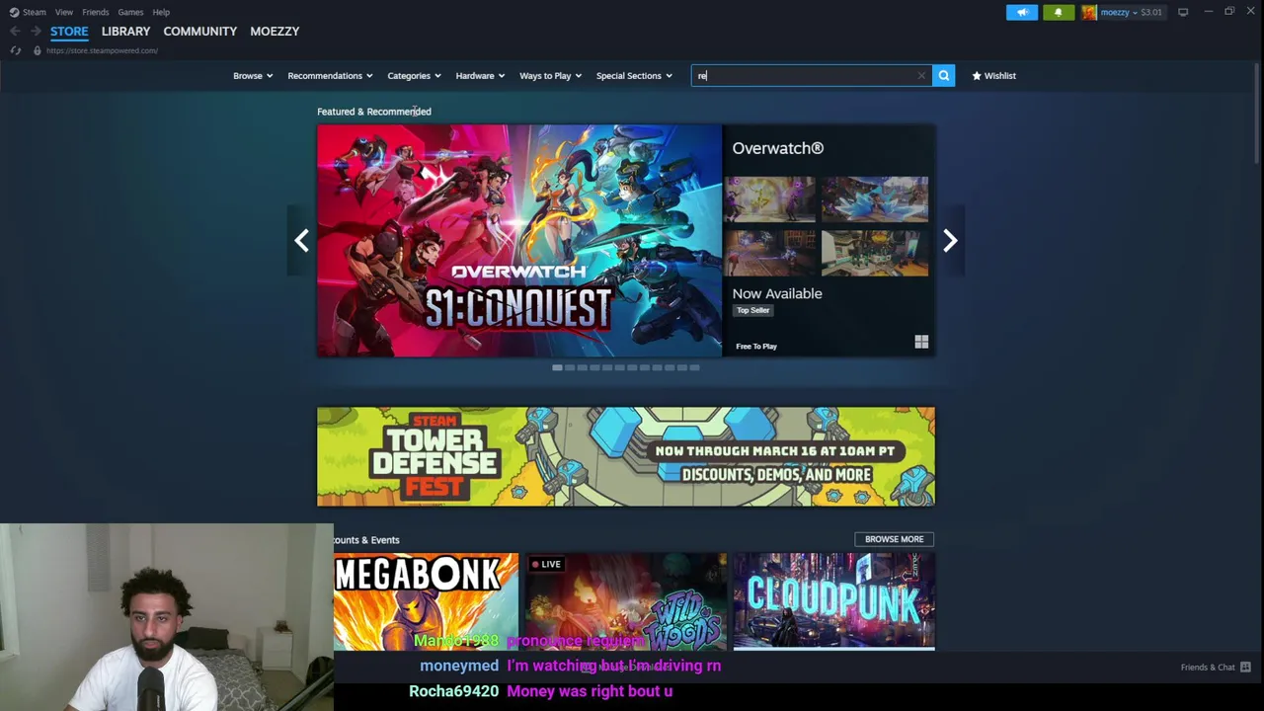View the bottom-left Overwatch screenshot thumbnail
1264x711 pixels.
click(770, 253)
